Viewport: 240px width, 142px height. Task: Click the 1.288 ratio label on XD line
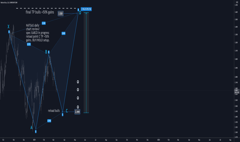tap(44, 23)
